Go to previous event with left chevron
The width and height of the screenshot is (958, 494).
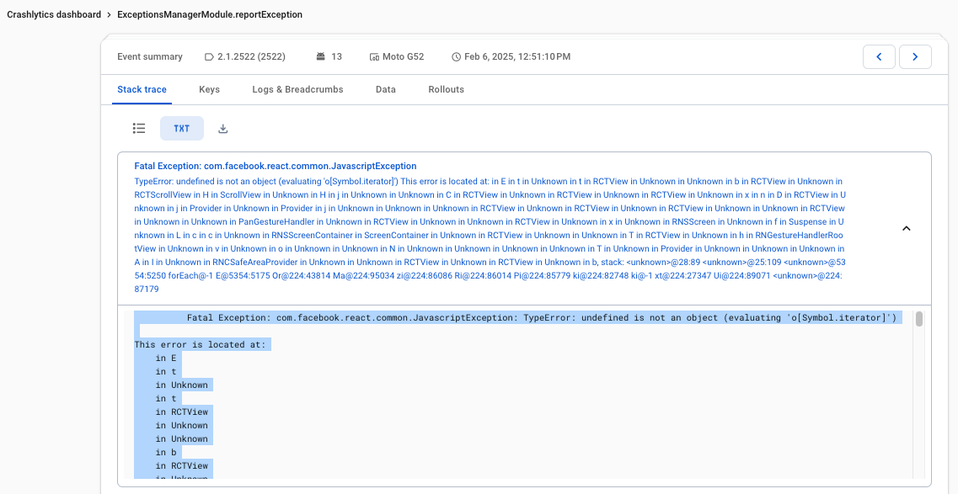pyautogui.click(x=879, y=56)
